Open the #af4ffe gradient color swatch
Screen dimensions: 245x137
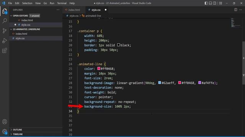point(199,83)
